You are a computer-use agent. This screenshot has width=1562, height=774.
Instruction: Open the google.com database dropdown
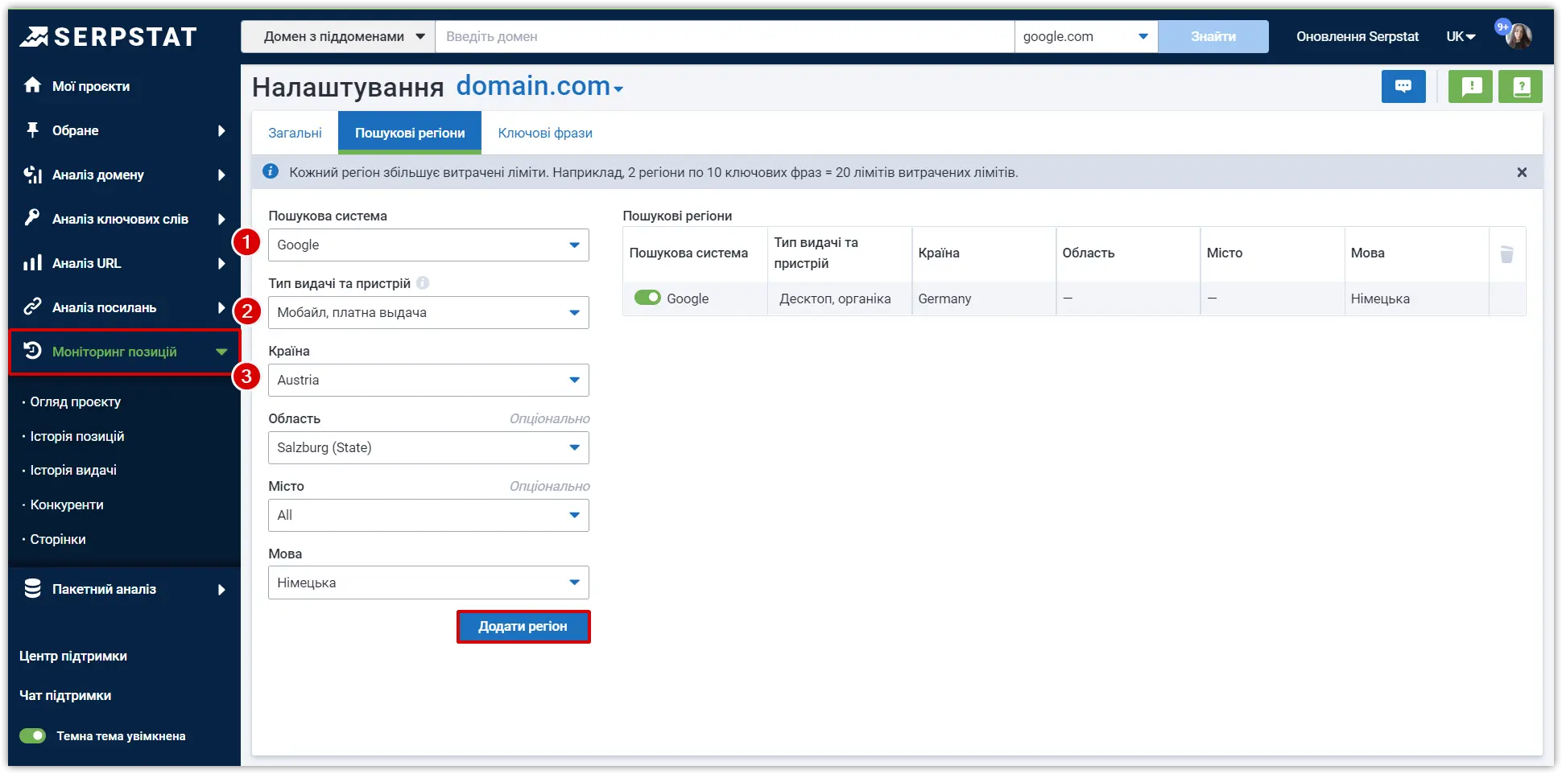pos(1085,36)
